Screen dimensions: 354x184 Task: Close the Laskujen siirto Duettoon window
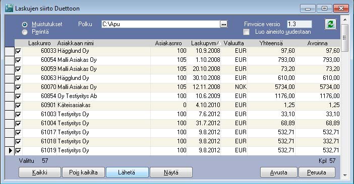coord(341,9)
